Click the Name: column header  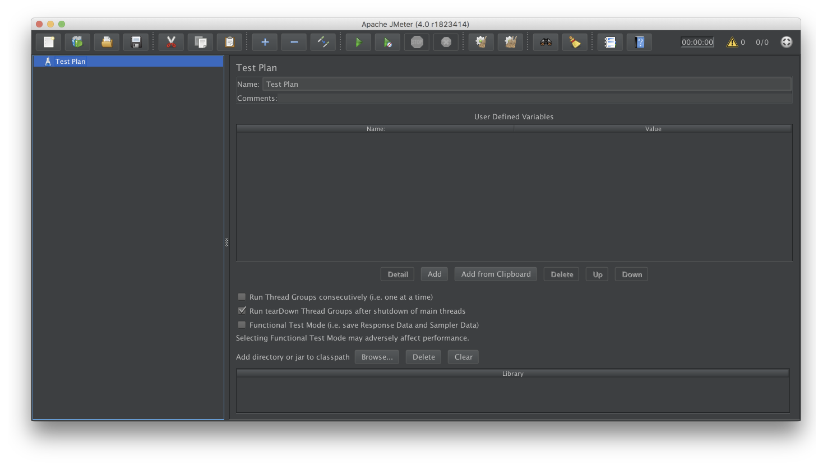coord(376,129)
